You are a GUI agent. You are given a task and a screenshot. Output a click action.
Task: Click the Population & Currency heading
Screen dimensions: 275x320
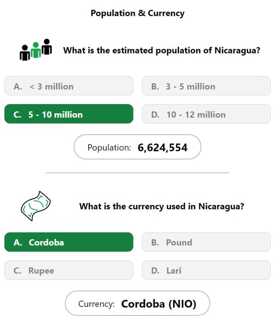click(x=137, y=14)
